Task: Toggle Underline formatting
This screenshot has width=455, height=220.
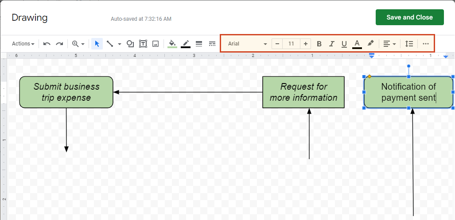Action: coord(344,44)
